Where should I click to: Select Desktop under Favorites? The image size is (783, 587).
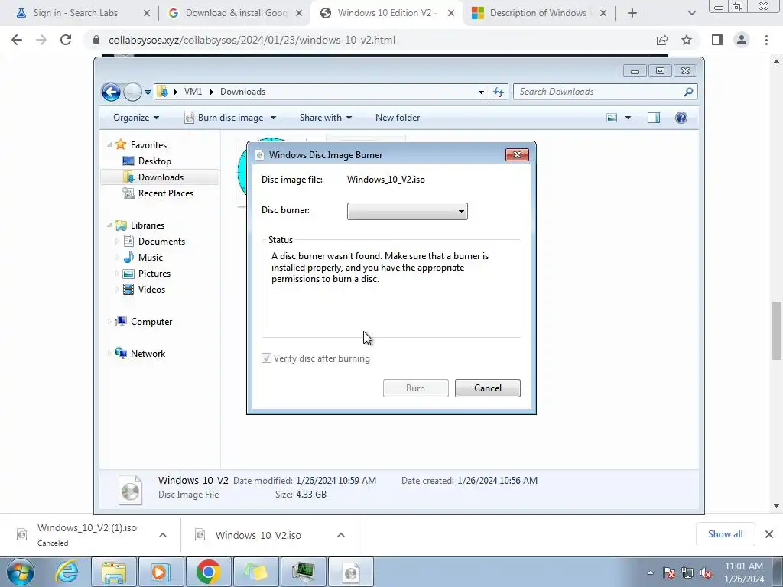click(x=154, y=161)
